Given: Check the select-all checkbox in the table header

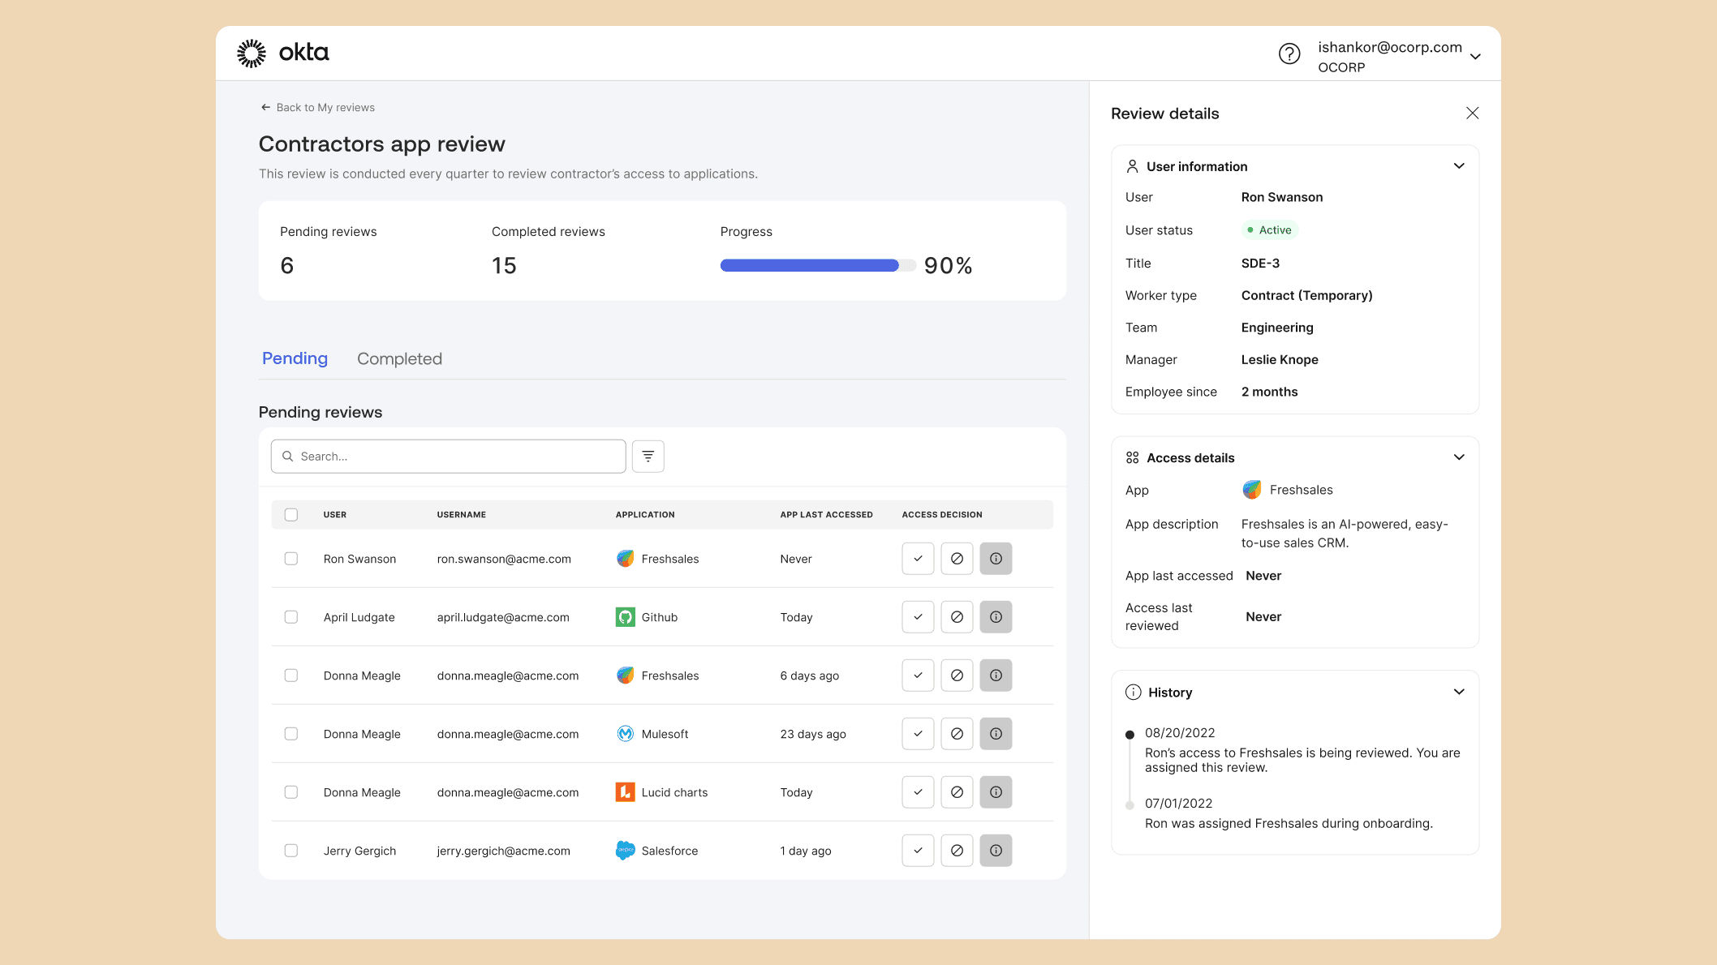Looking at the screenshot, I should click(x=291, y=515).
